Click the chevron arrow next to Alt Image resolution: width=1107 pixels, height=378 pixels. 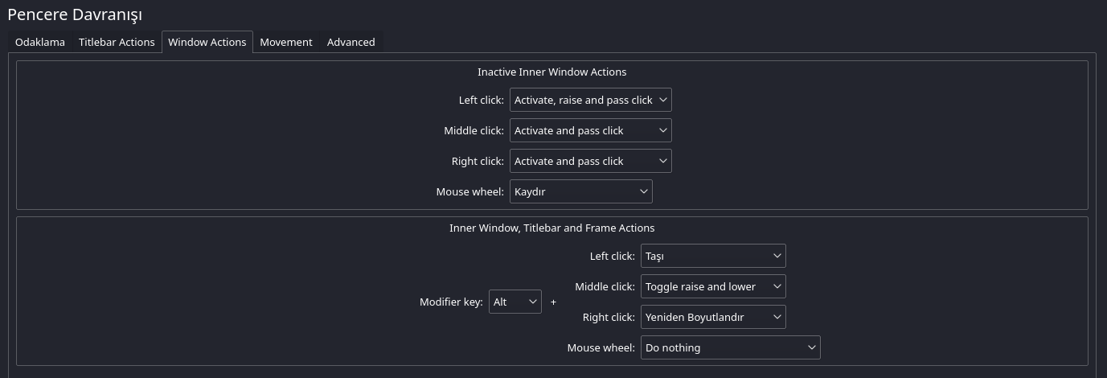532,302
